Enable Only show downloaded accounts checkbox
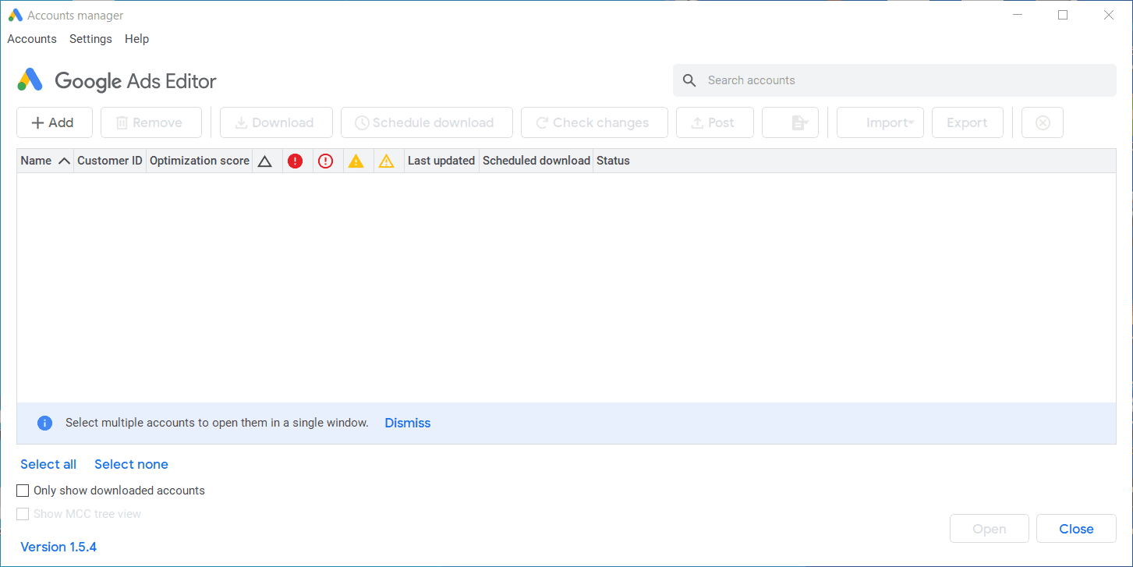Screen dimensions: 1133x567 23,491
